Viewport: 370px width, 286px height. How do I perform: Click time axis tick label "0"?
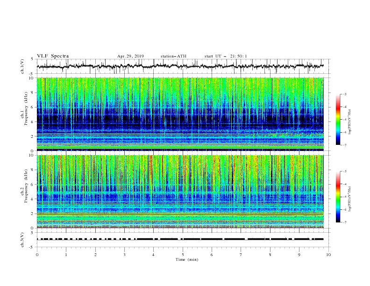pyautogui.click(x=37, y=255)
